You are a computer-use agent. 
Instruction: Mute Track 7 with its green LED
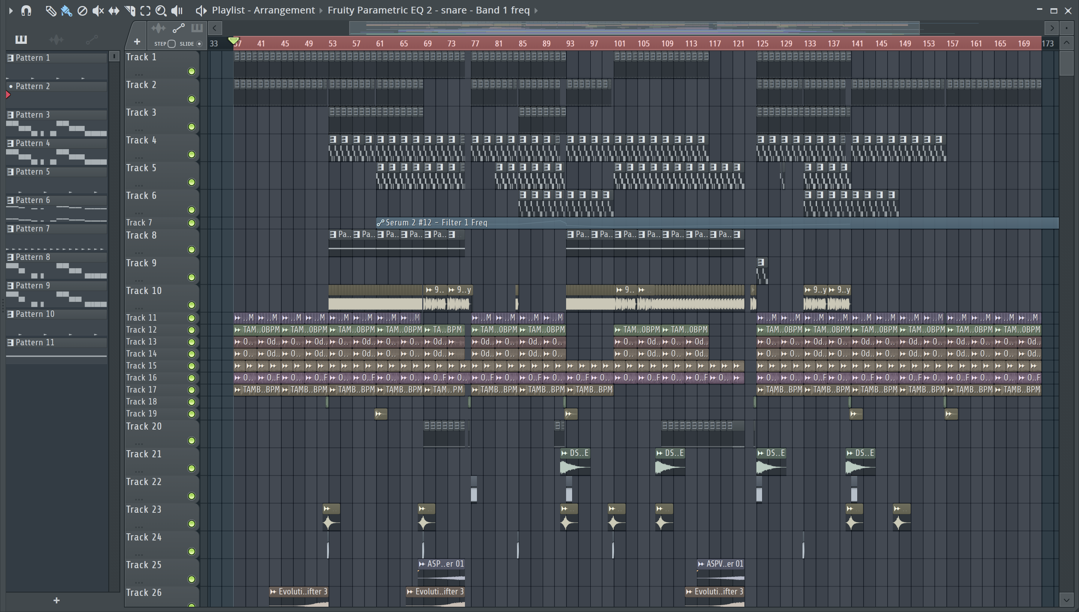(192, 223)
